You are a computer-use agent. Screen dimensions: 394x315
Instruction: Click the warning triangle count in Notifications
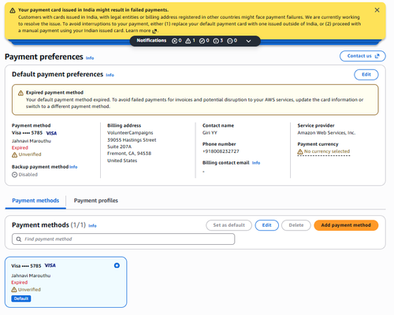[190, 41]
